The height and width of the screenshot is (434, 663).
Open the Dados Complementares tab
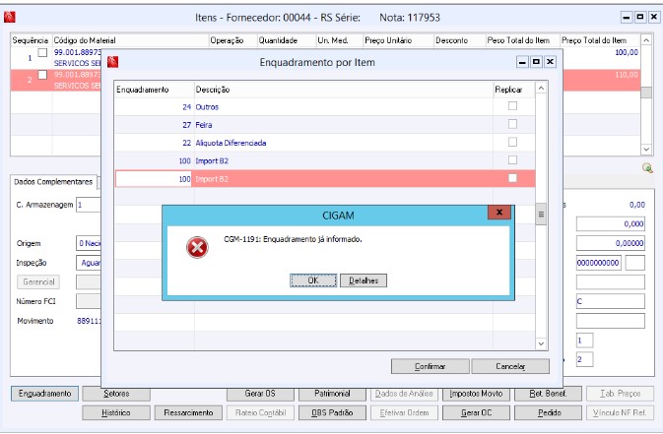pos(53,182)
